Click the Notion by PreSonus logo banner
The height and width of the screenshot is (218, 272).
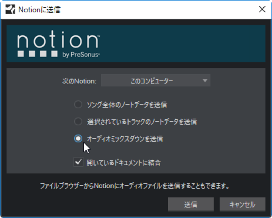coord(136,44)
